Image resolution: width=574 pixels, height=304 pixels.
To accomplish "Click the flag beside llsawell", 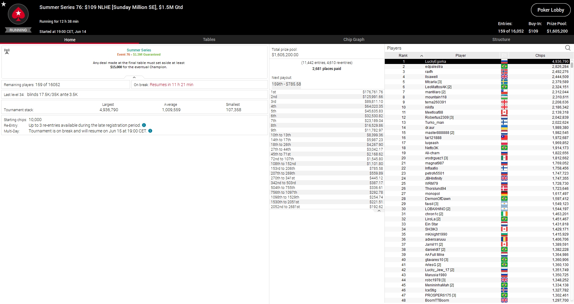I will point(504,77).
